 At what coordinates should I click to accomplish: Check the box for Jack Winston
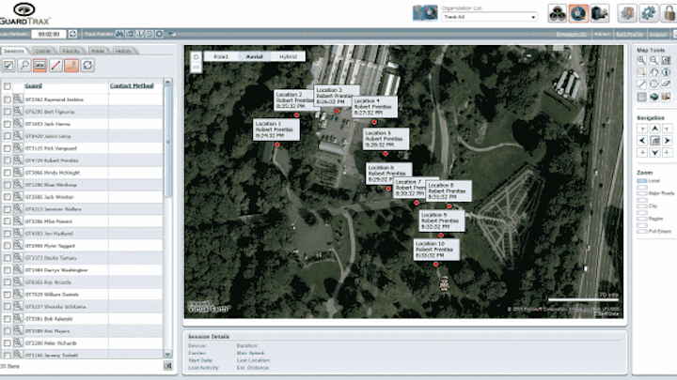tap(7, 197)
